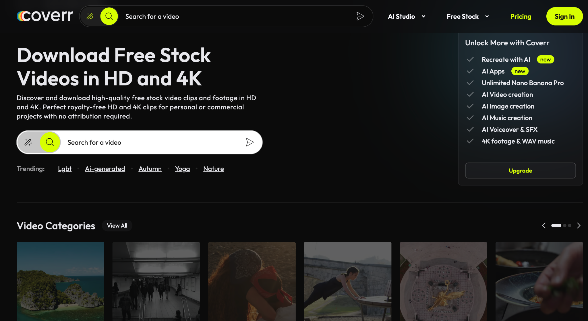Submit hero search with the send arrow icon

[x=249, y=142]
